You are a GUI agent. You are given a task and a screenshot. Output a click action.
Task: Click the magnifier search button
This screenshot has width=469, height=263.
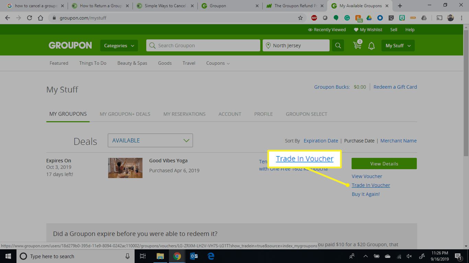pos(338,46)
